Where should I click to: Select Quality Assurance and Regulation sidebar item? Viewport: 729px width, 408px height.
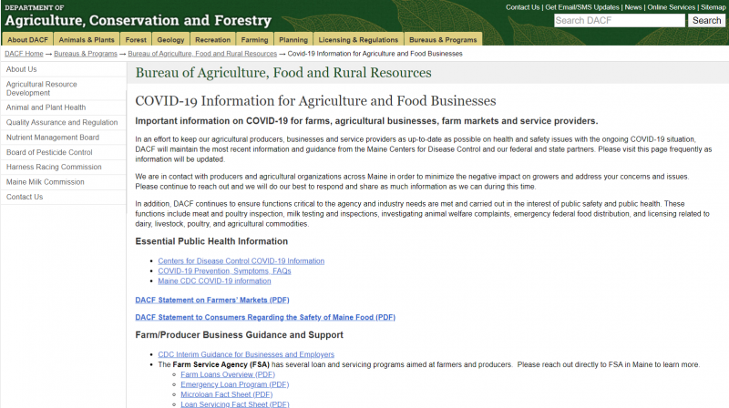click(x=63, y=122)
